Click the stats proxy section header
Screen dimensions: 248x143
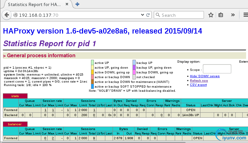point(15,96)
